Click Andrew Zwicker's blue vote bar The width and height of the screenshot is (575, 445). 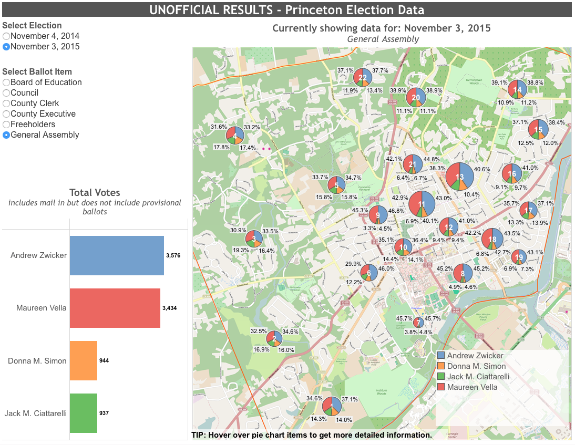[x=117, y=255]
